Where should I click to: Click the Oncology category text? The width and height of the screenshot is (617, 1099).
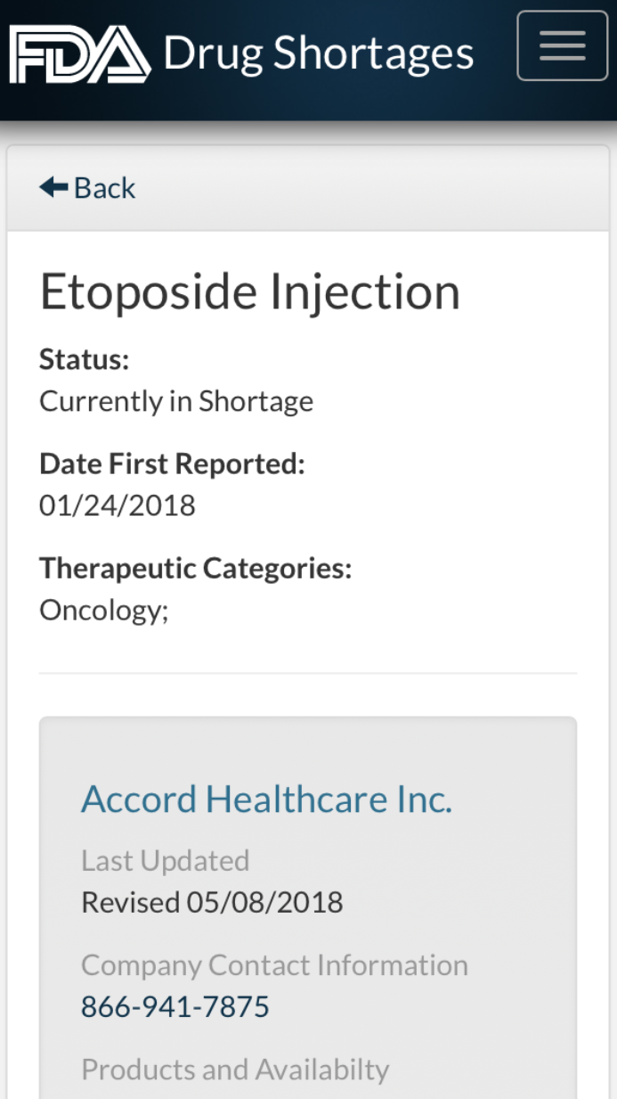tap(103, 610)
